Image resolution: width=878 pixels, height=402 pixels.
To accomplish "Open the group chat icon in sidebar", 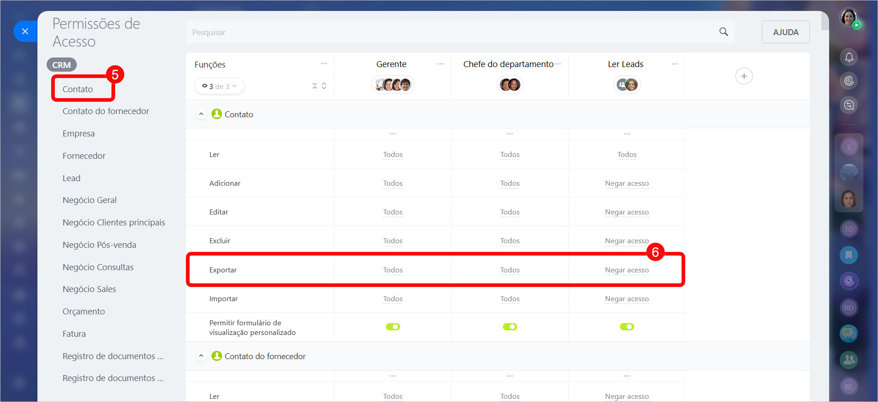I will [849, 360].
